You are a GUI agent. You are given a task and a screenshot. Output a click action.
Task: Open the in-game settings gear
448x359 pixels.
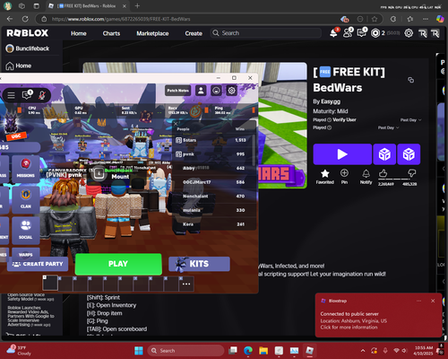(x=232, y=91)
